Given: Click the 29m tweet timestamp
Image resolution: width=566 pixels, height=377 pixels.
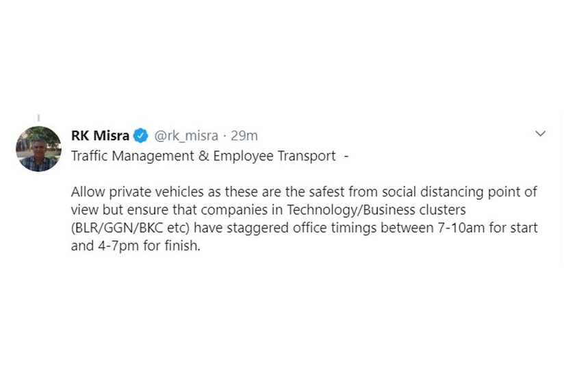Looking at the screenshot, I should (244, 135).
